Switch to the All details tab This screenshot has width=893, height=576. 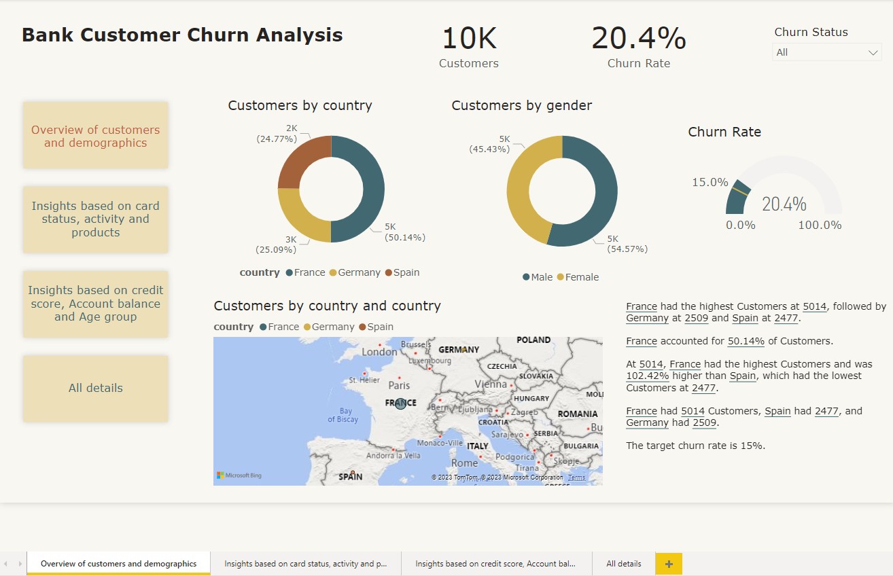click(623, 563)
